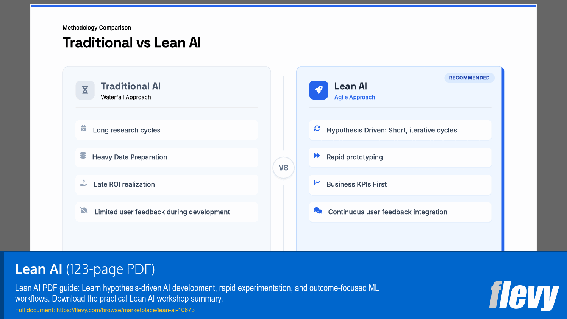Viewport: 567px width, 319px height.
Task: Click the muted-feedback icon for Limited user feedback
Action: coord(83,210)
